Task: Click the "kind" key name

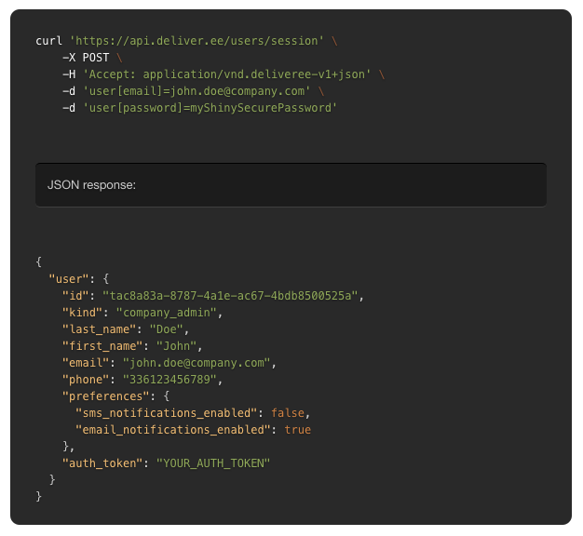Action: (82, 313)
